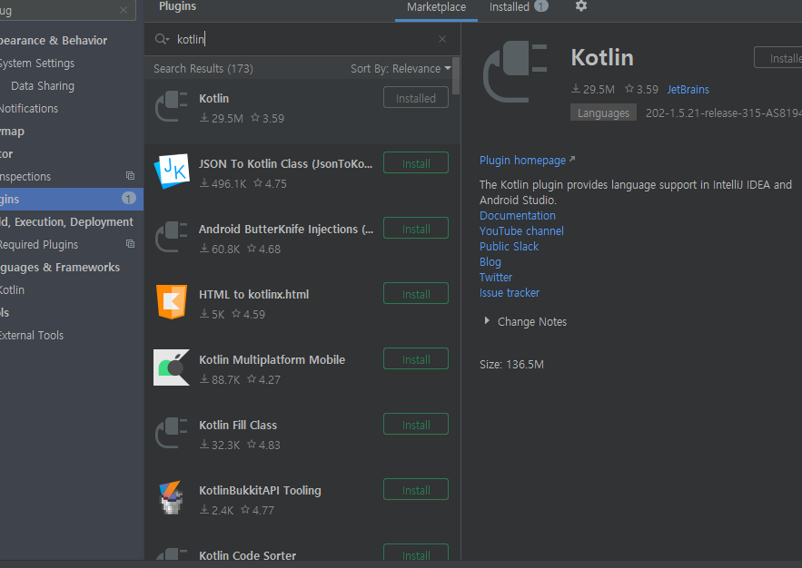Clear the plugin search field with X
The width and height of the screenshot is (802, 568).
[442, 39]
